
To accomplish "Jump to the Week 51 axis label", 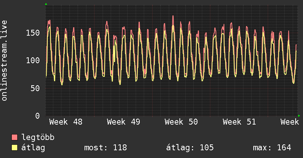I will [x=239, y=122].
